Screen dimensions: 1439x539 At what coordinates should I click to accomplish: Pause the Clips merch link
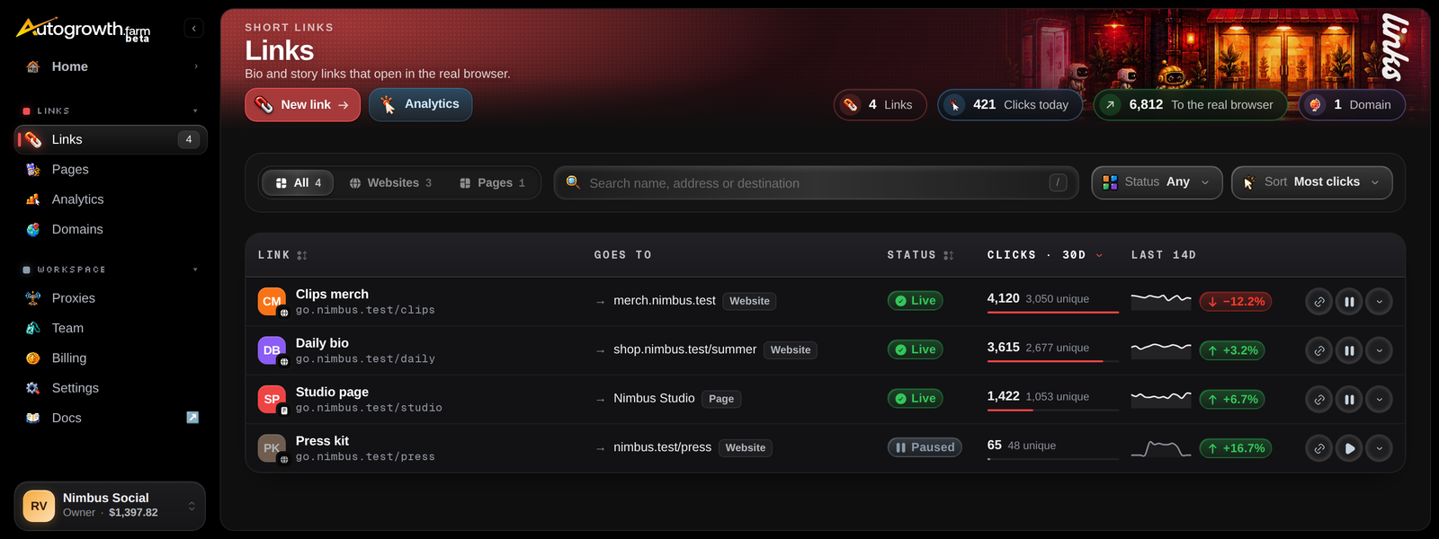tap(1349, 302)
